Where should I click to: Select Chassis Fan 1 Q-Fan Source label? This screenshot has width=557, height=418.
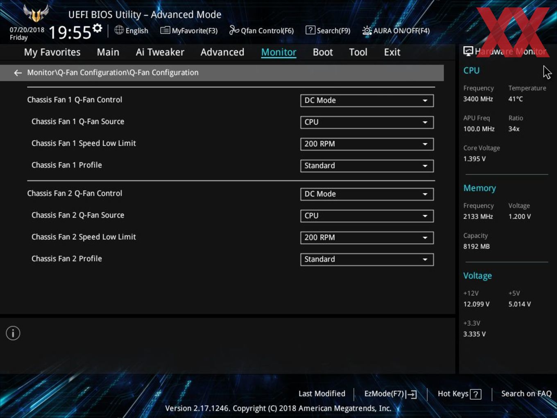click(x=78, y=121)
